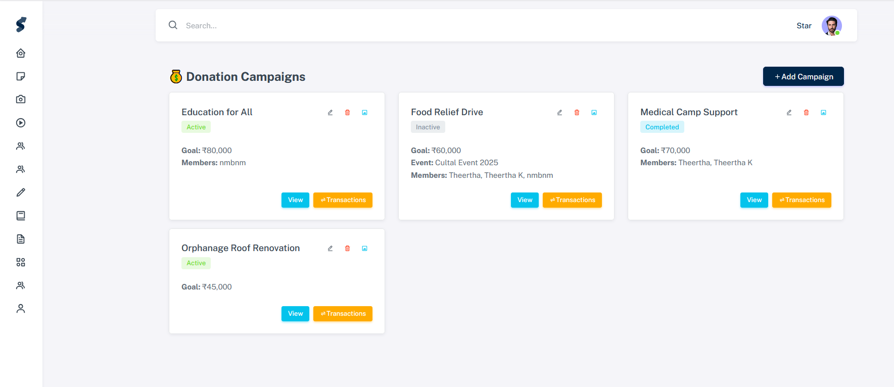
Task: Delete the Food Relief Drive campaign
Action: [577, 113]
